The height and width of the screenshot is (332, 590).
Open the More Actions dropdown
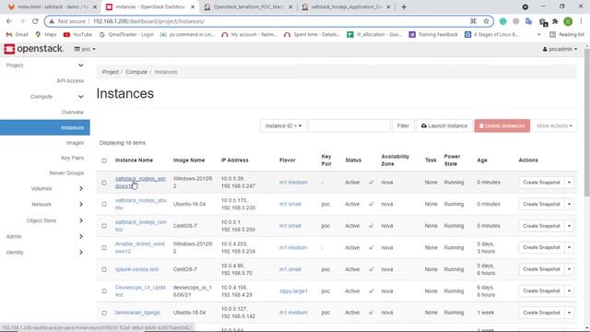click(x=554, y=125)
